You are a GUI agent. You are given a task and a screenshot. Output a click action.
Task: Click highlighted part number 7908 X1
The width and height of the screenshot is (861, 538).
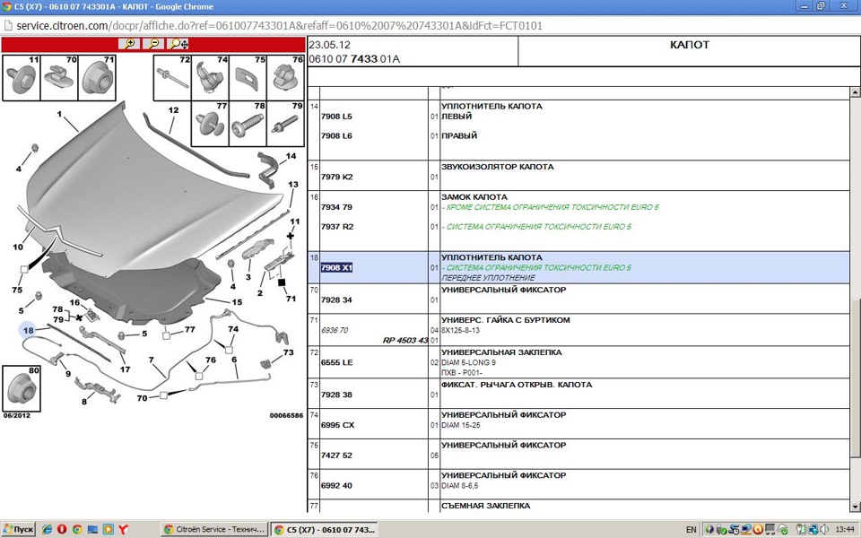336,267
